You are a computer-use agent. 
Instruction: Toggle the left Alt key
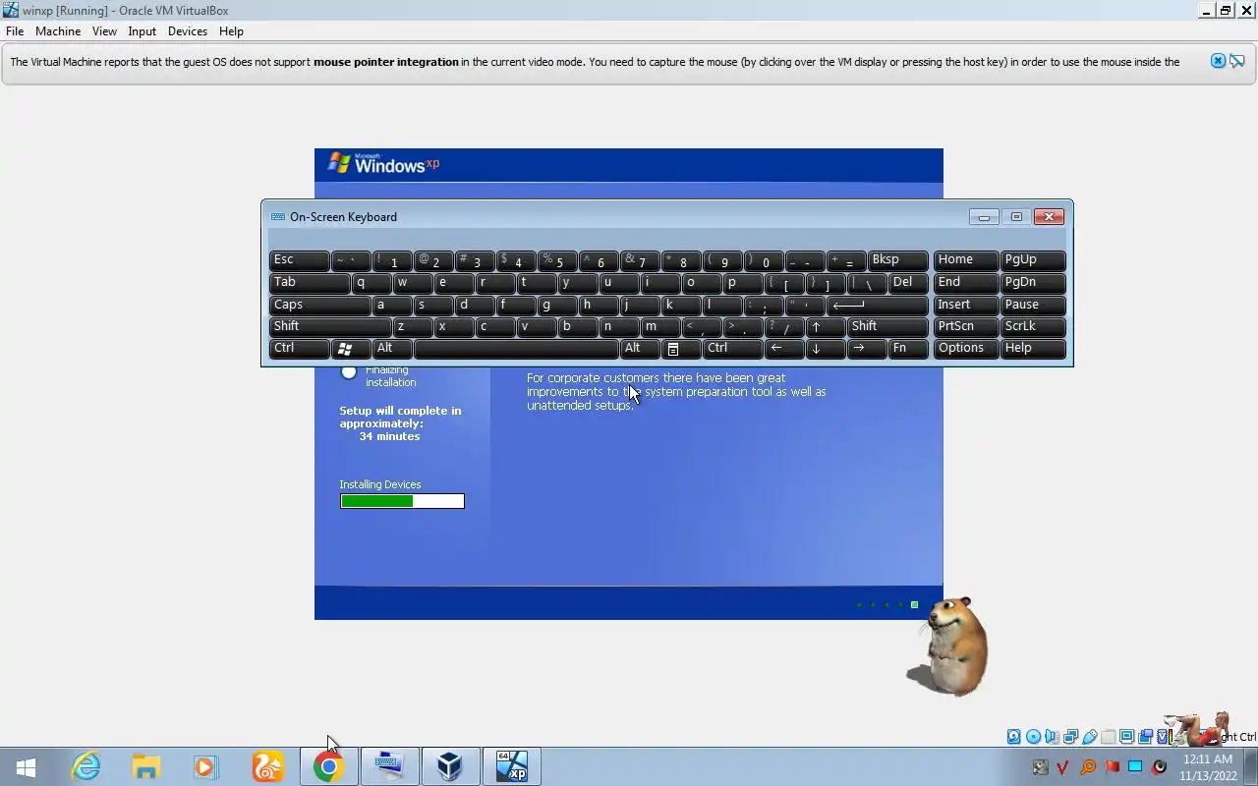click(392, 348)
